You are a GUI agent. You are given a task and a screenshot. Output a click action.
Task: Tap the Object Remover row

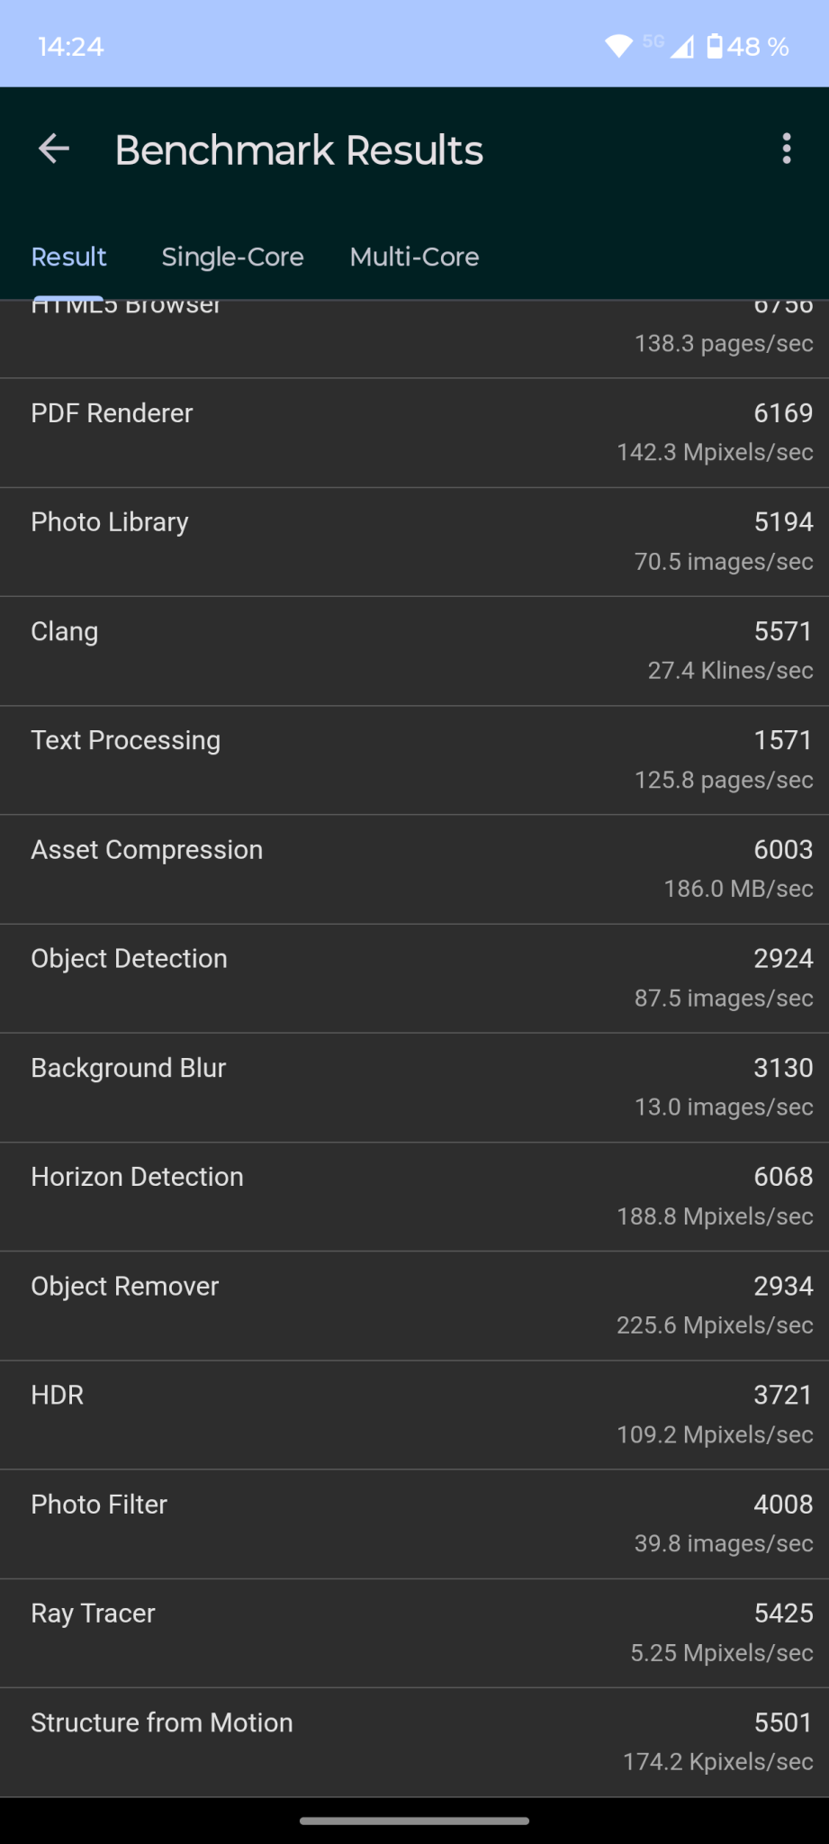414,1306
